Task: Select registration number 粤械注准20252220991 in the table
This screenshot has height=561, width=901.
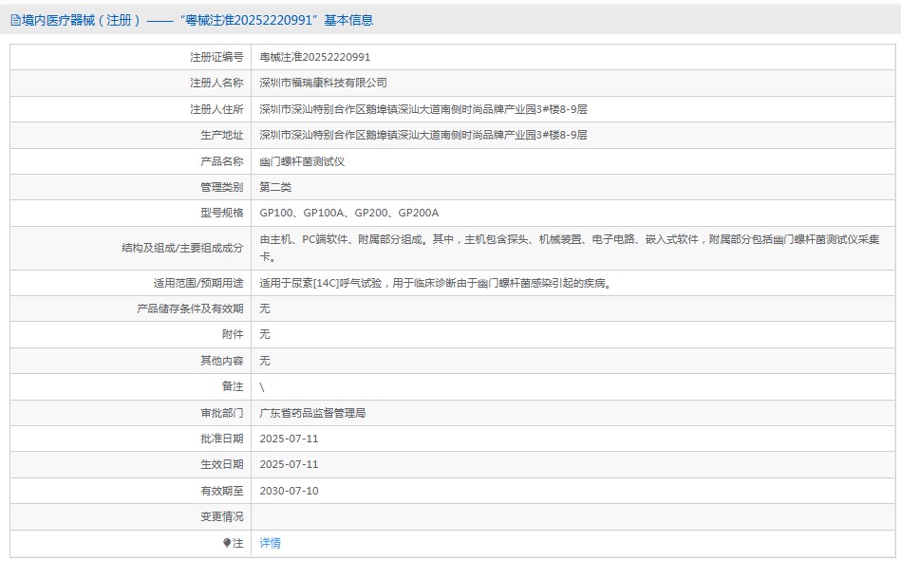Action: click(315, 57)
